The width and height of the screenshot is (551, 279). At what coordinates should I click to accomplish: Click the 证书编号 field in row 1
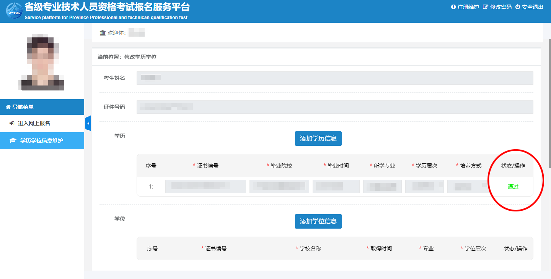205,187
